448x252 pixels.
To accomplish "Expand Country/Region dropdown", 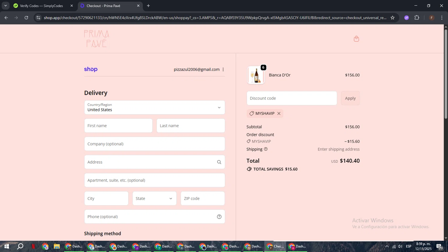I will (x=154, y=107).
